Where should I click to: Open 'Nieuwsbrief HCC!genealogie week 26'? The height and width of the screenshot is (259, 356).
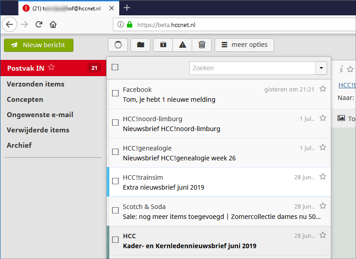pos(179,158)
